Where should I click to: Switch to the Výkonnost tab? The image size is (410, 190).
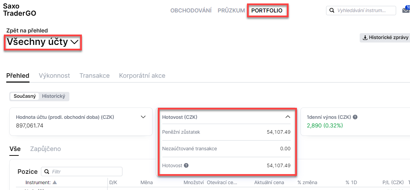[x=54, y=76]
